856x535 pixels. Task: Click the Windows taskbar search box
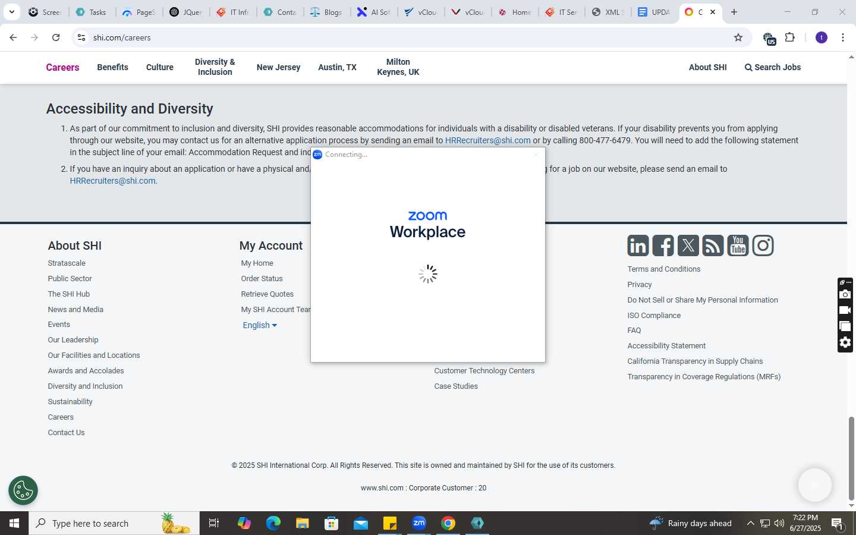114,523
